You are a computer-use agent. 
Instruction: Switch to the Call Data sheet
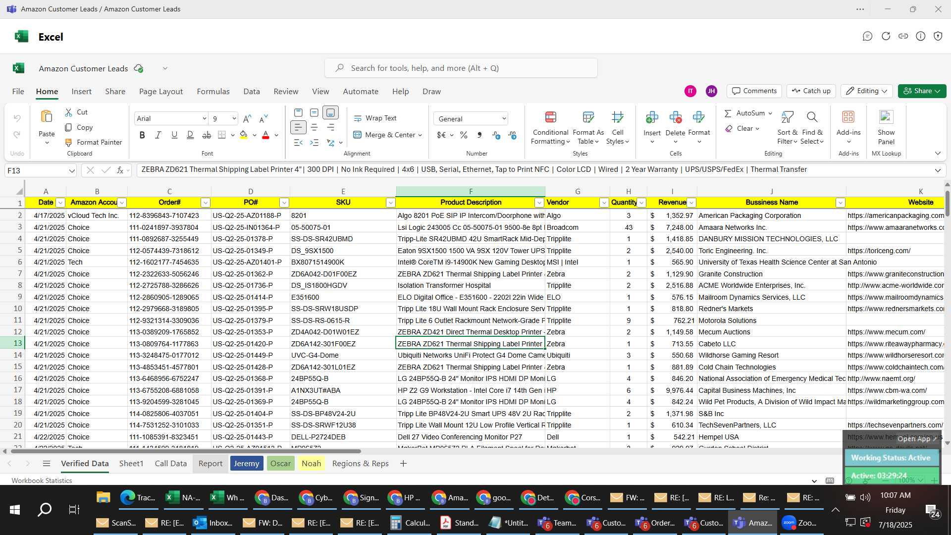(x=170, y=464)
